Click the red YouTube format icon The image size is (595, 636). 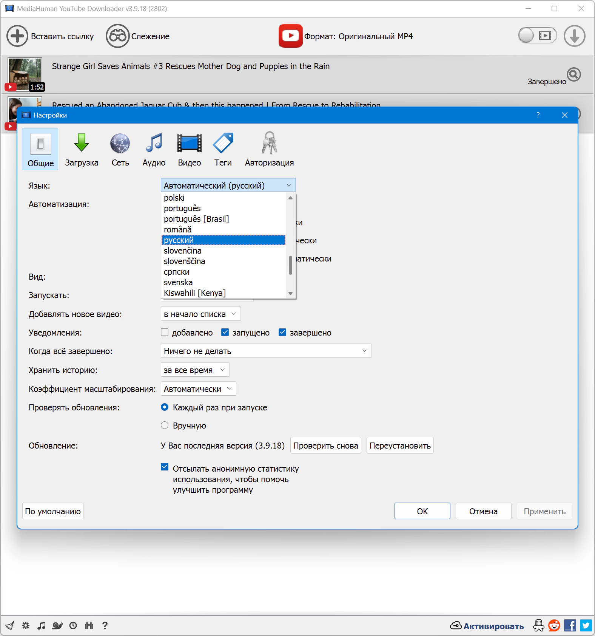(x=290, y=36)
